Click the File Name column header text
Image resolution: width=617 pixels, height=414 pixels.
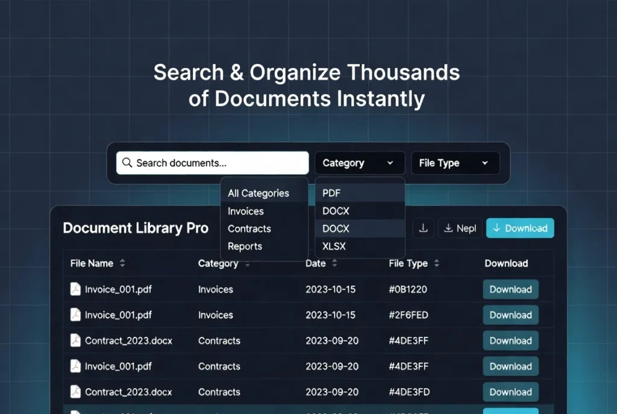pyautogui.click(x=92, y=263)
